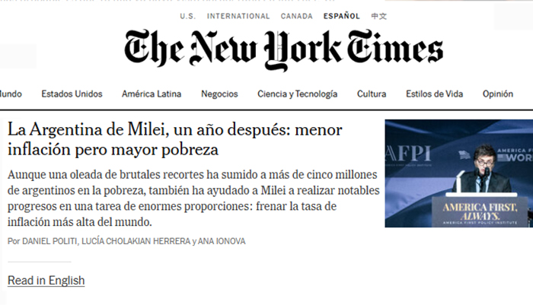Open the Opinión section
Image resolution: width=533 pixels, height=305 pixels.
[497, 94]
